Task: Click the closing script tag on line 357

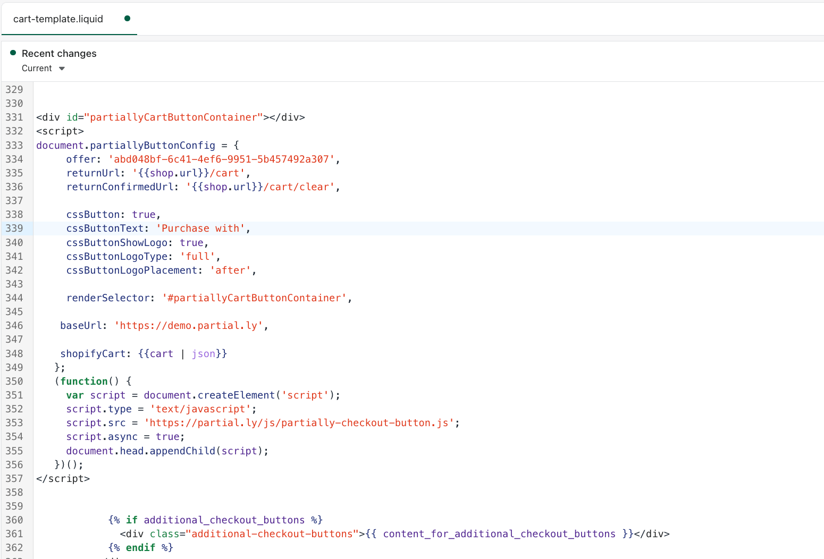Action: click(62, 478)
